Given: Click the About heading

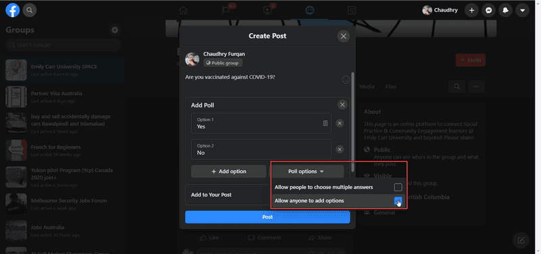Looking at the screenshot, I should click(x=373, y=111).
